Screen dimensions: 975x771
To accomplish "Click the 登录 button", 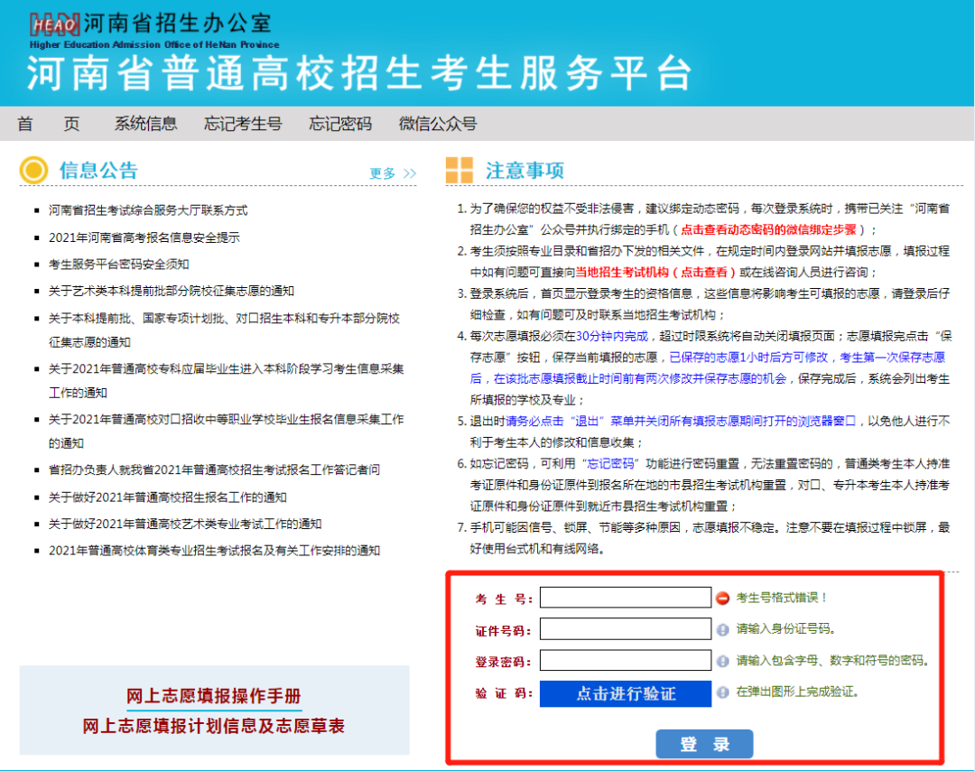I will click(x=704, y=743).
